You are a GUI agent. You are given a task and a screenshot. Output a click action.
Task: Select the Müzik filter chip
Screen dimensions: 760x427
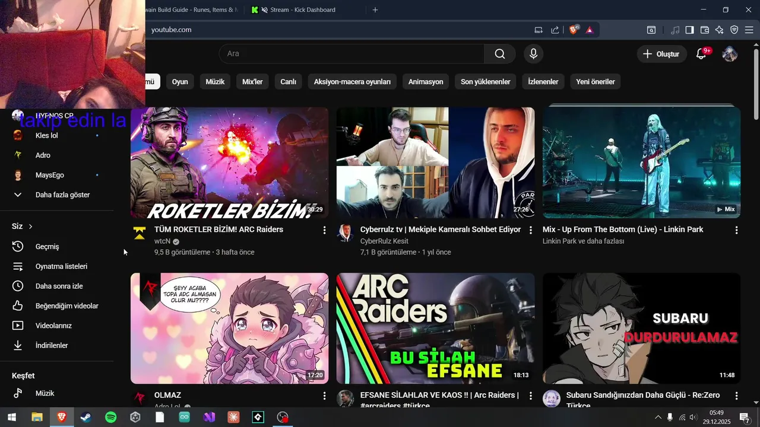coord(215,82)
